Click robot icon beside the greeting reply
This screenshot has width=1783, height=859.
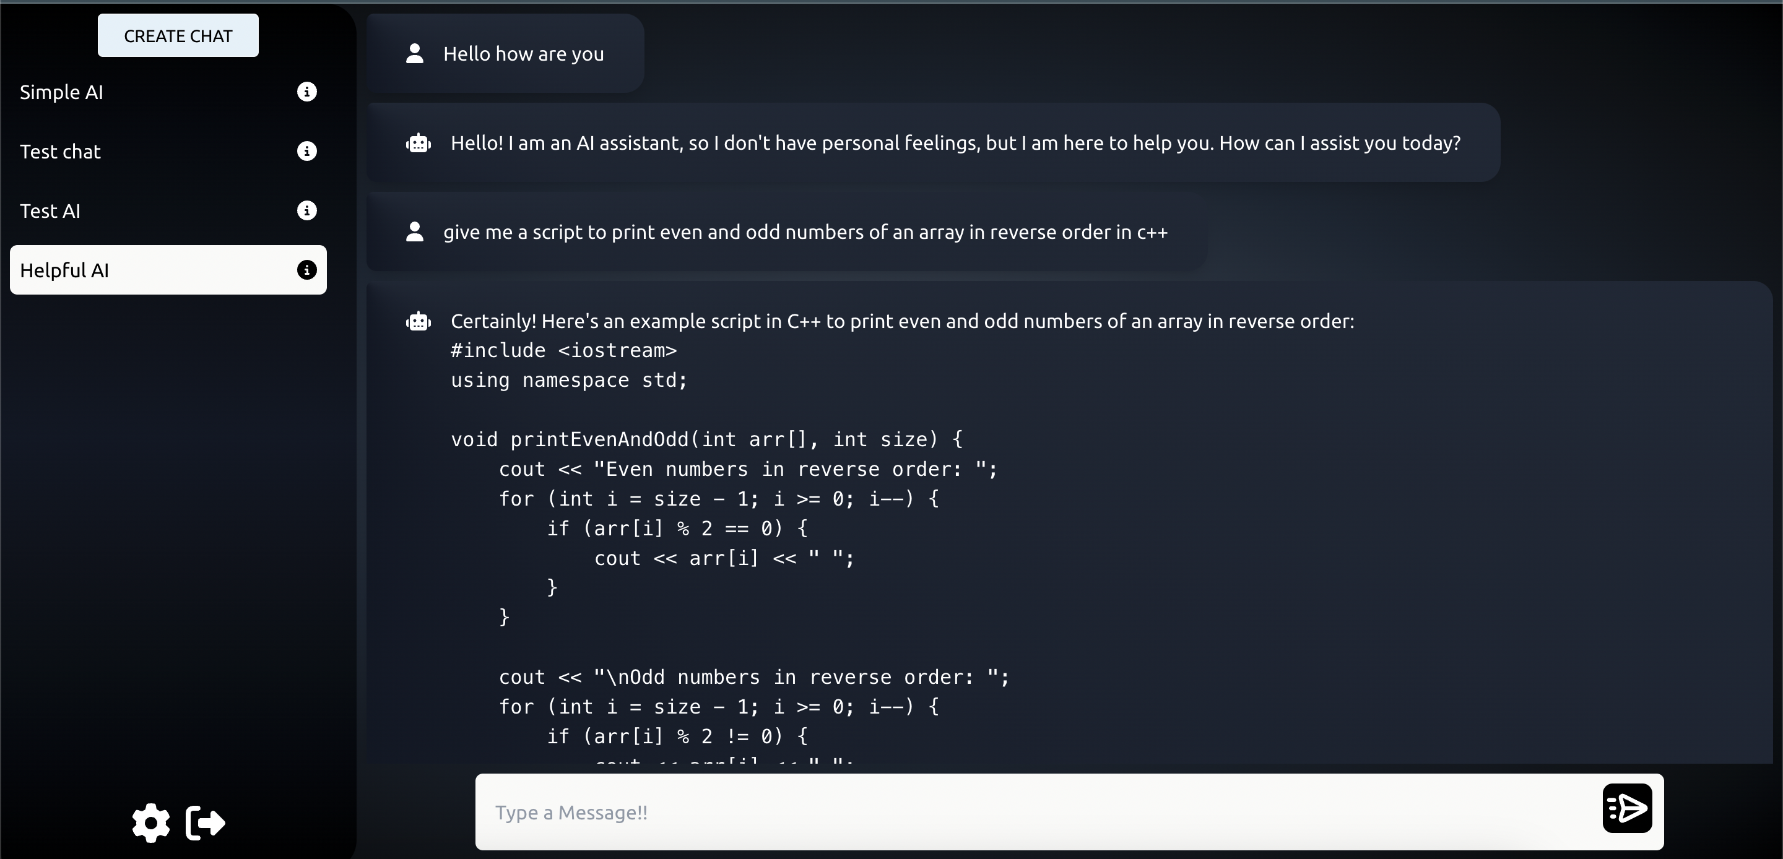click(418, 144)
